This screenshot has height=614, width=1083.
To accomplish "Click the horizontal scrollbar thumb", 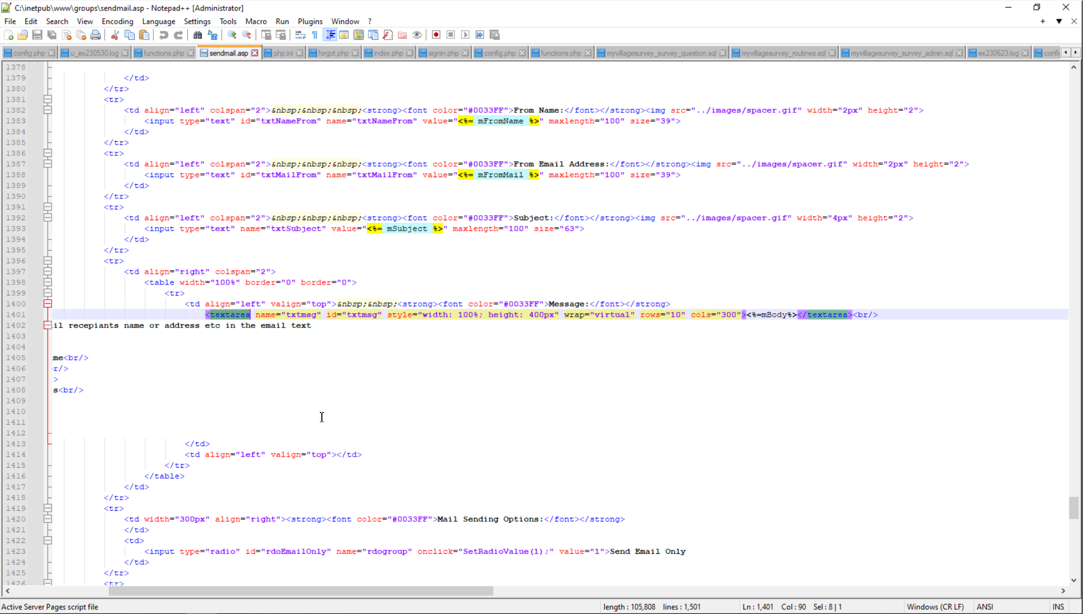I will [x=301, y=591].
